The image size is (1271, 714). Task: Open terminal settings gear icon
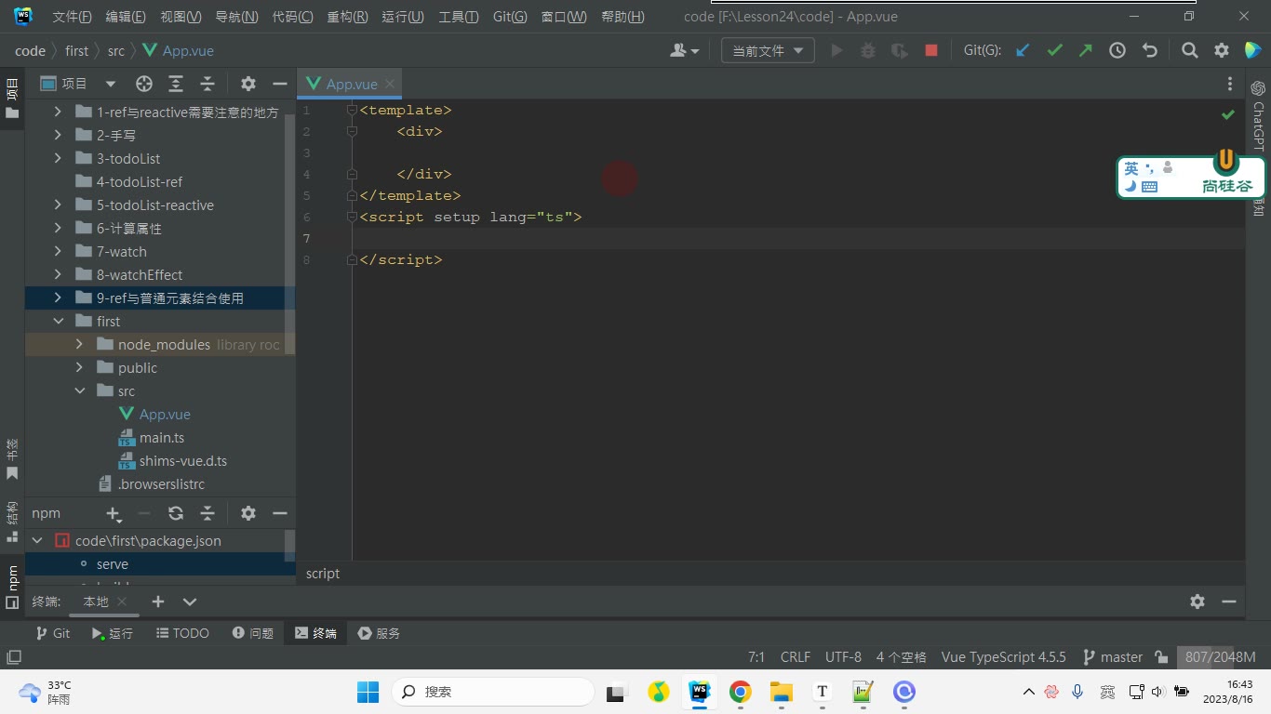1197,602
